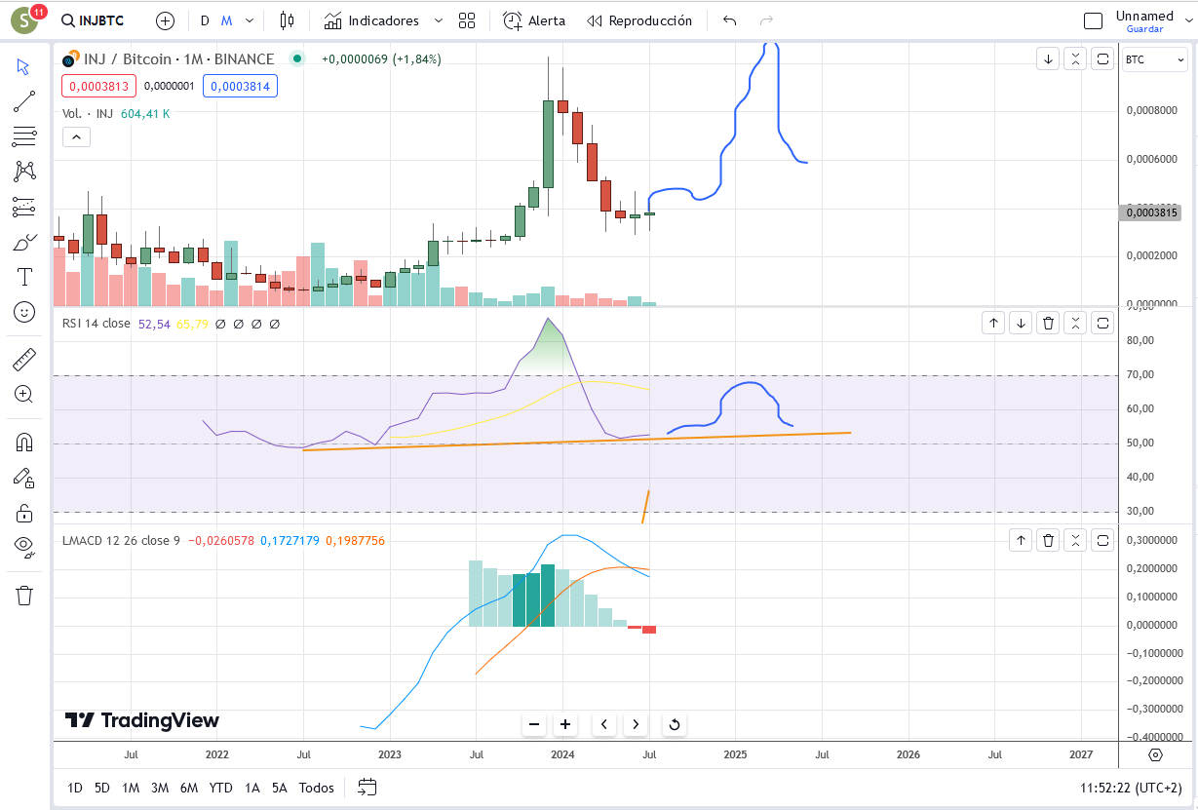
Task: Select the trend line drawing tool
Action: [x=24, y=101]
